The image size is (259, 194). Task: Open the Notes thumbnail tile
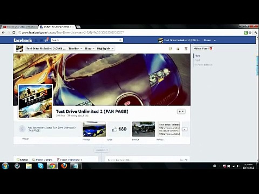pos(168,129)
